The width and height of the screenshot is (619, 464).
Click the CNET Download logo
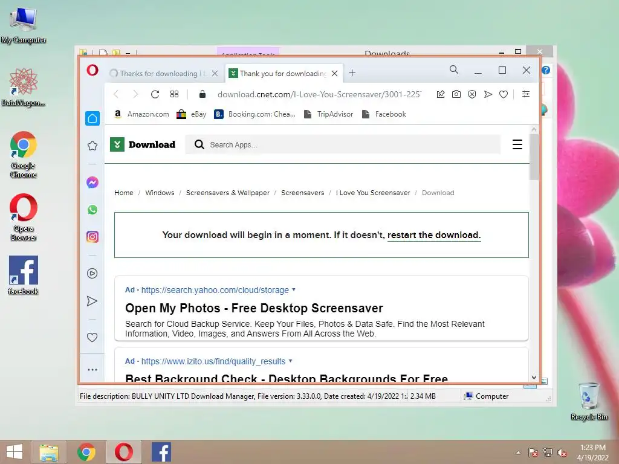pos(143,144)
